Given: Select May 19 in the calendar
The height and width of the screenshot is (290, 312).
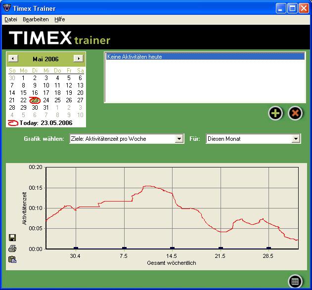Looking at the screenshot, I should [x=69, y=93].
